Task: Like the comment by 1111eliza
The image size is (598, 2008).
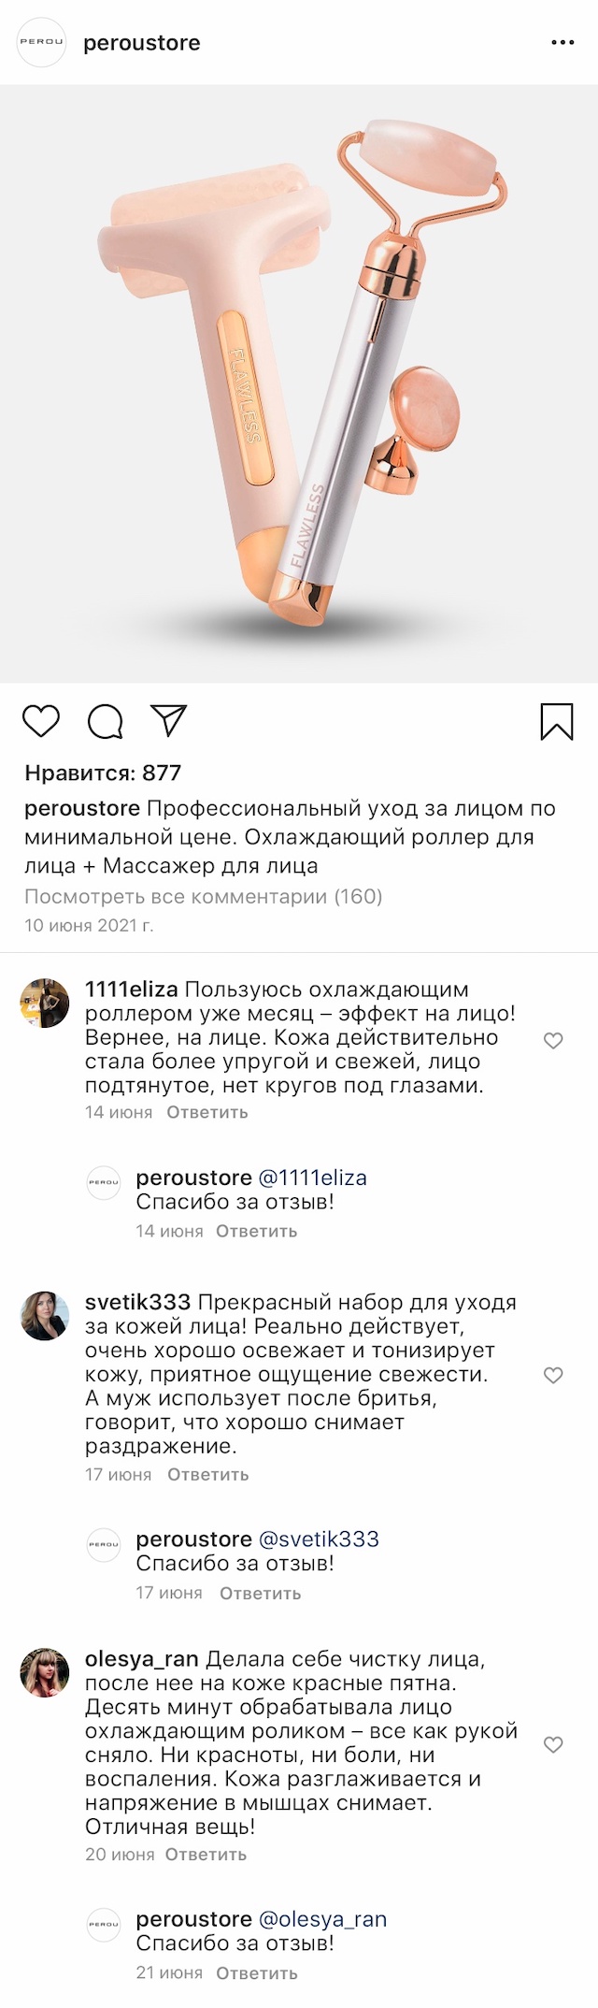Action: tap(553, 1041)
